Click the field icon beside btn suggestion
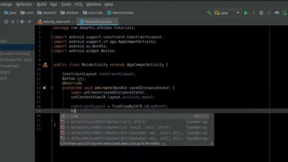The width and height of the screenshot is (288, 162). [63, 116]
